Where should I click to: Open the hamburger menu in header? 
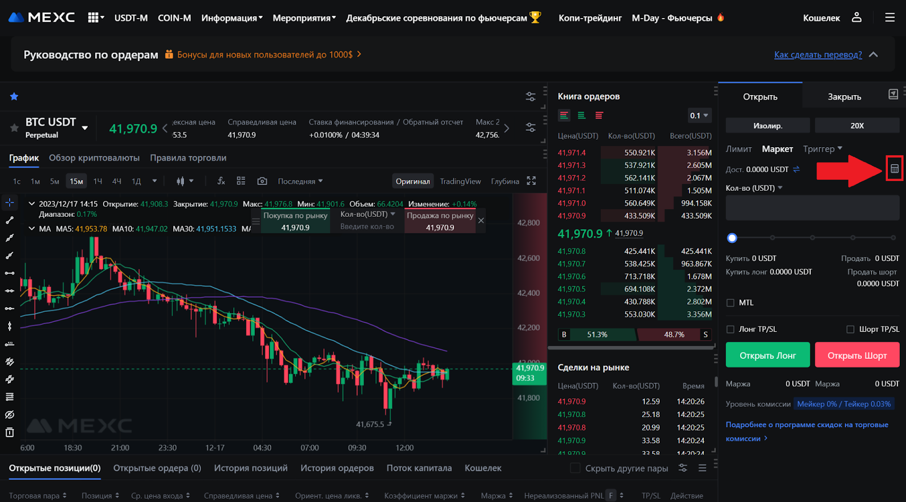click(x=890, y=18)
